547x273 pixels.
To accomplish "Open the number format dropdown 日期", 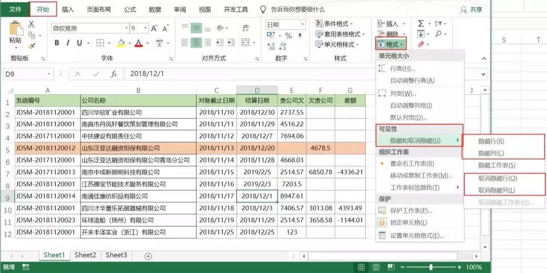I will (303, 25).
